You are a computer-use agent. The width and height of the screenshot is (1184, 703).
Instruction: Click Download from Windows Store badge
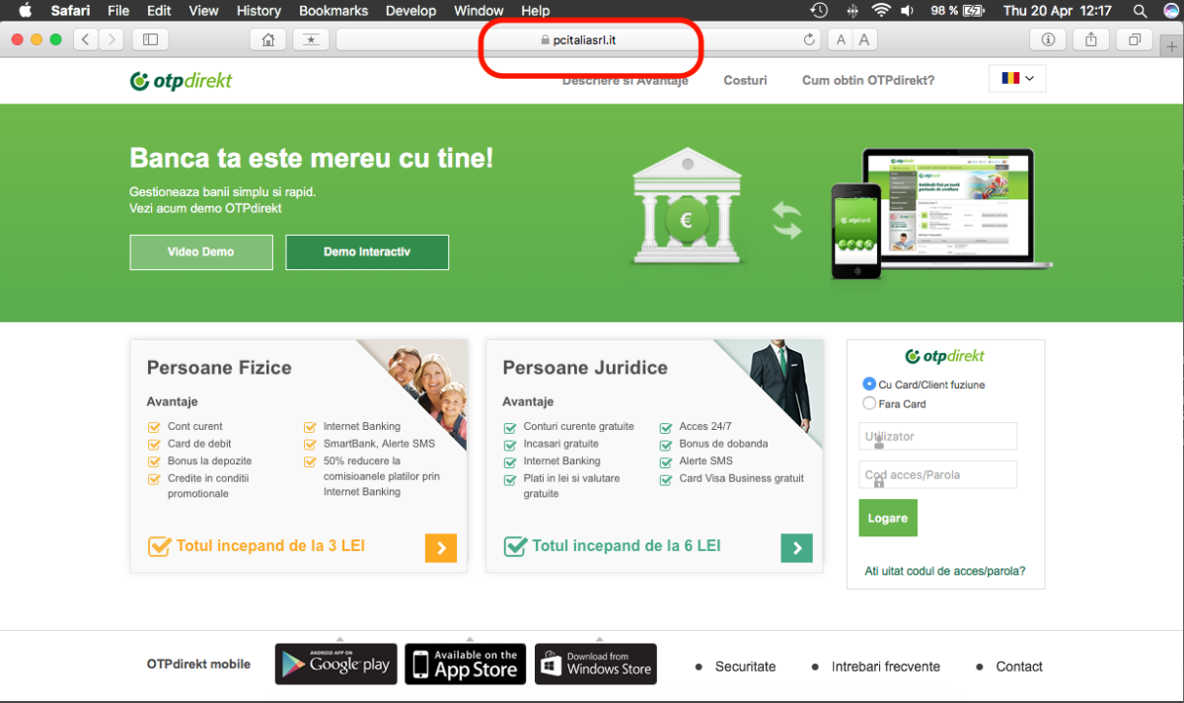coord(596,665)
